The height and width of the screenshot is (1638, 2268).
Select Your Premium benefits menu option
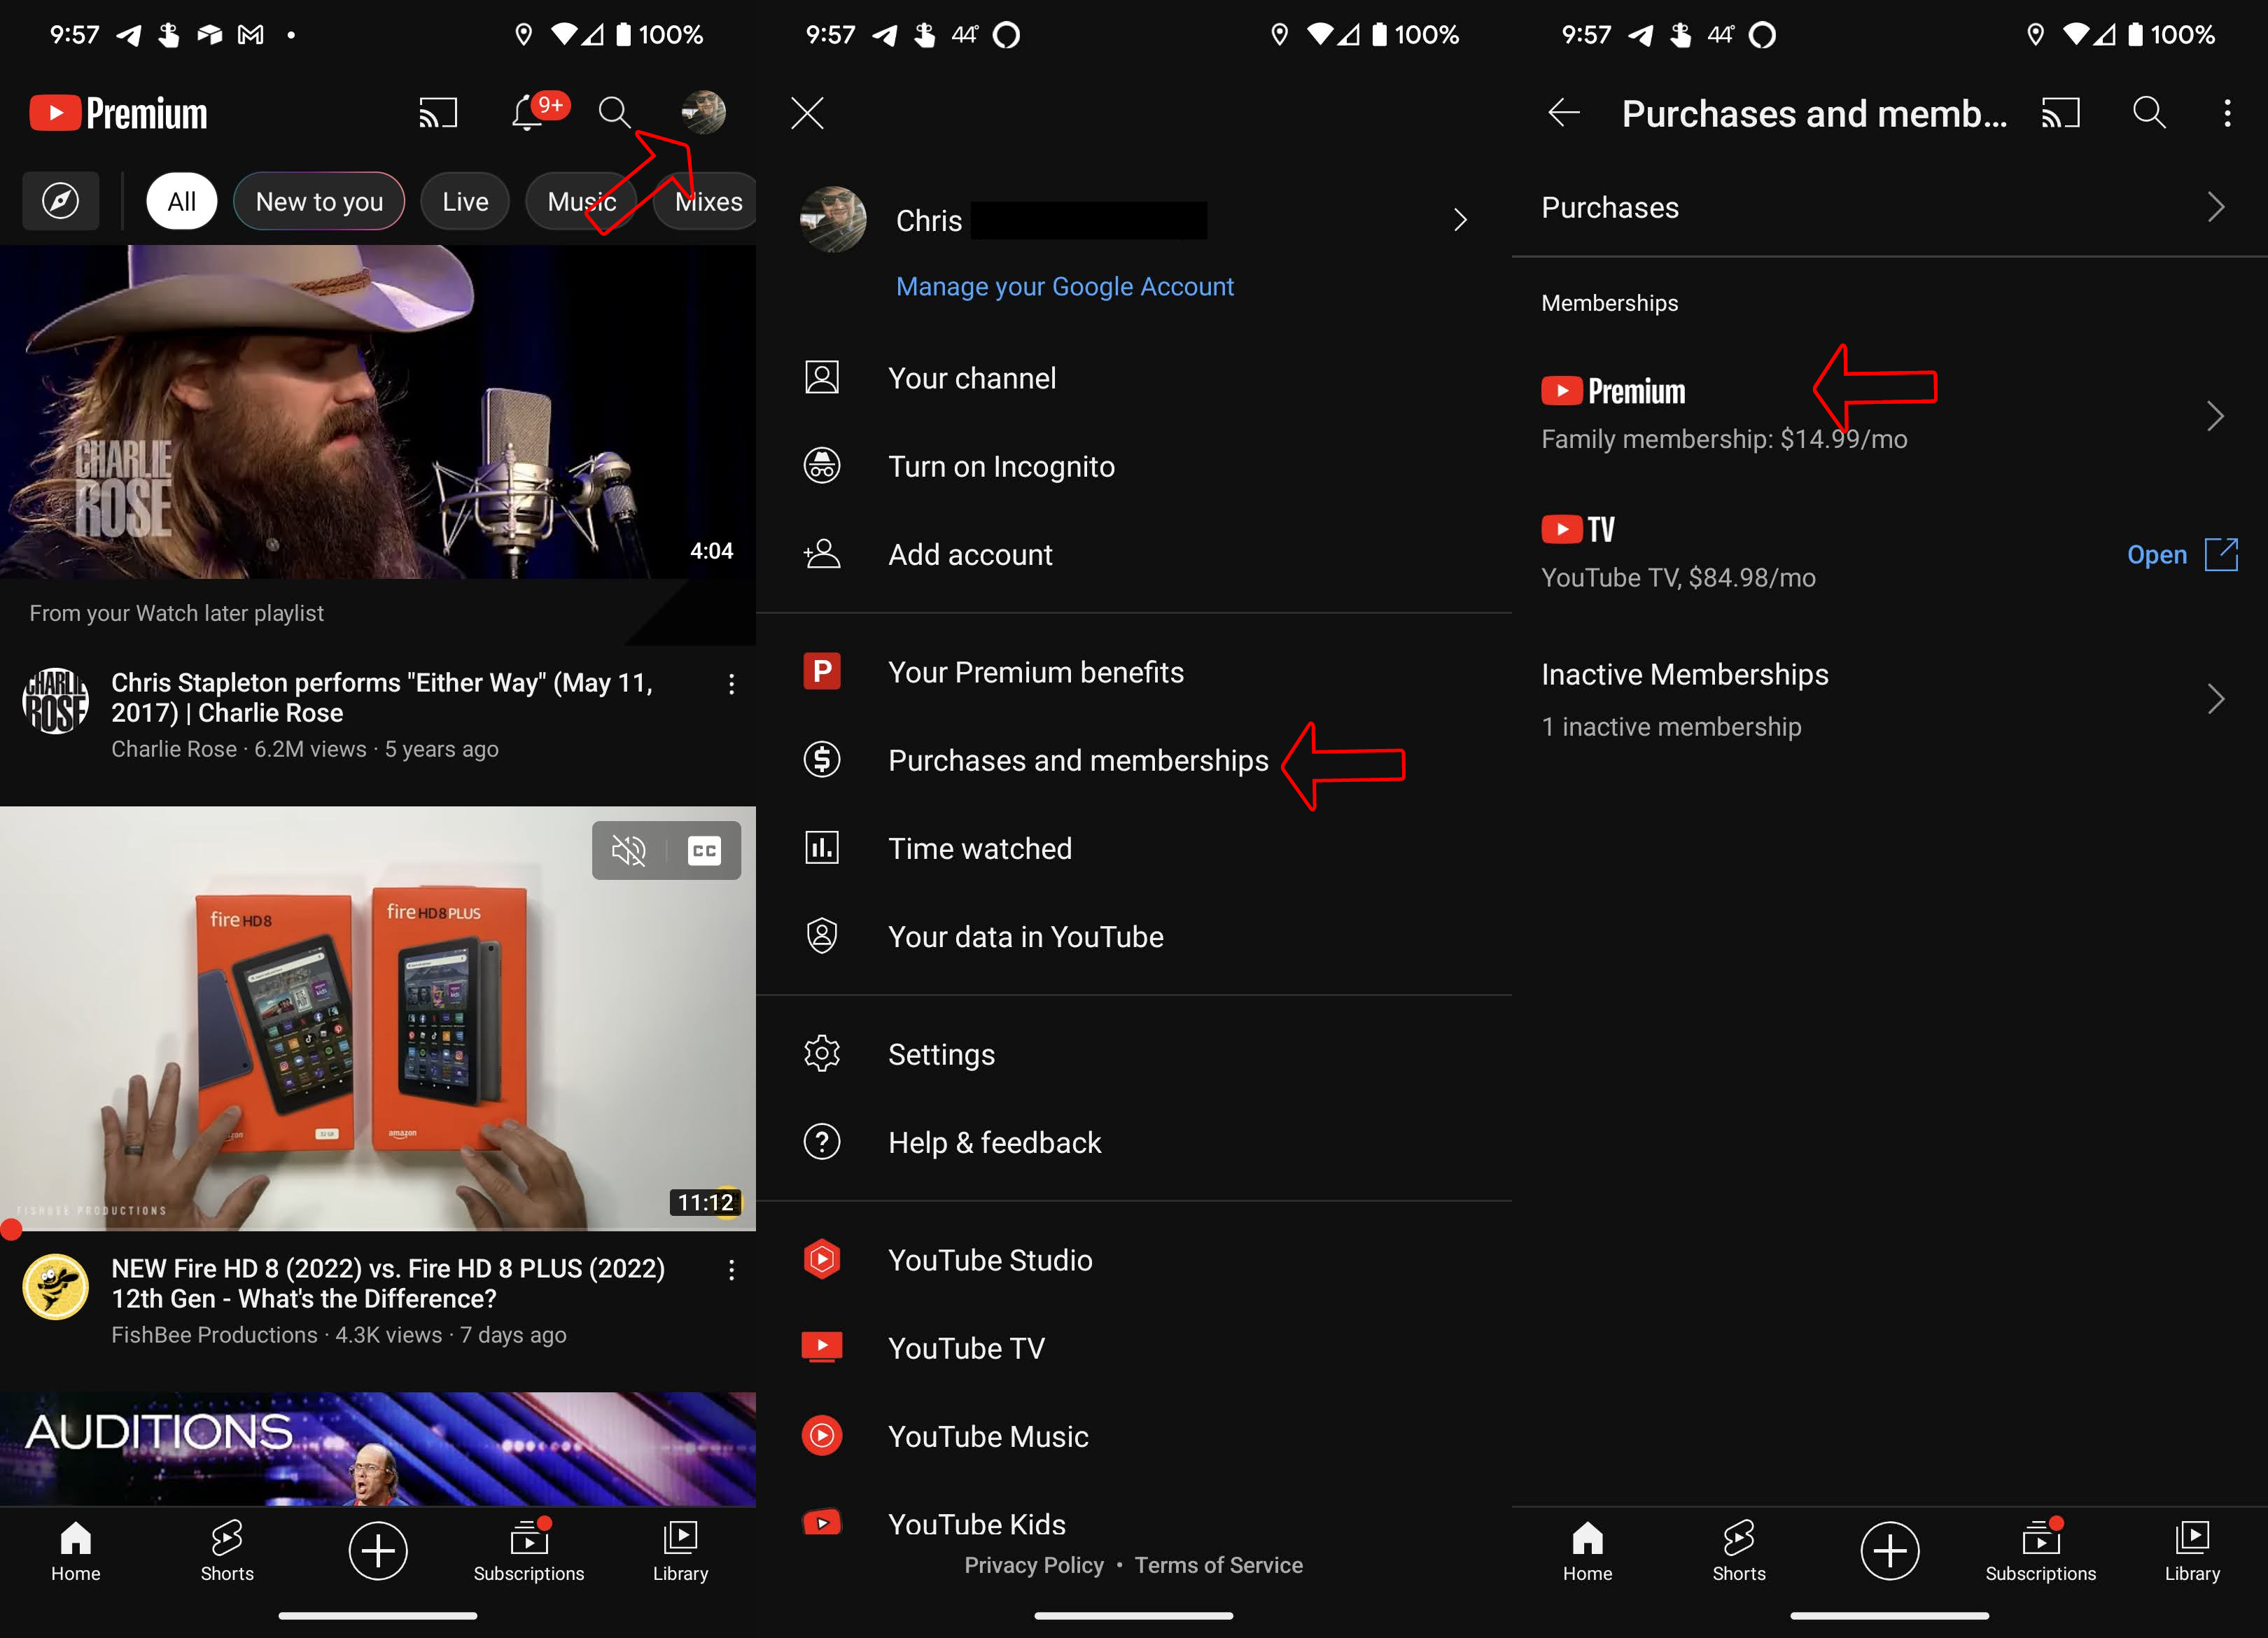tap(1035, 671)
